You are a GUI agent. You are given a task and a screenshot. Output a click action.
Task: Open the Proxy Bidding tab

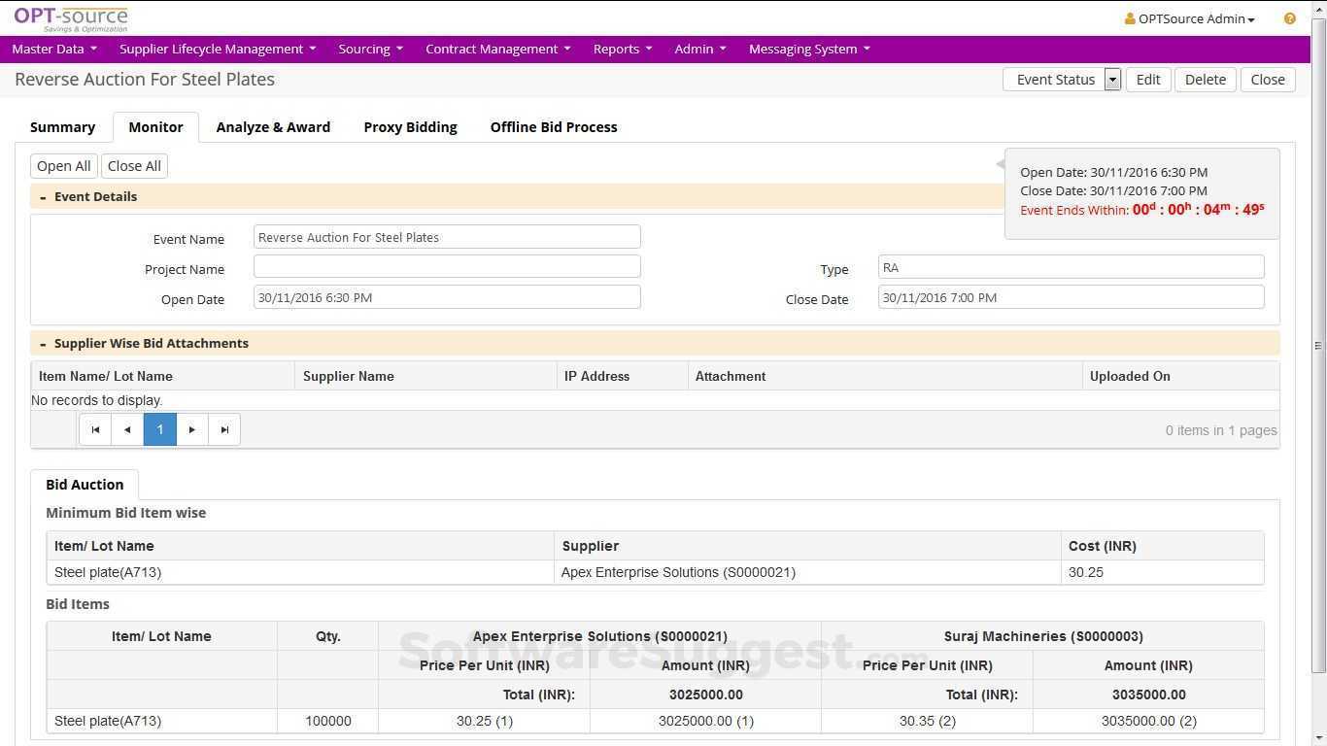410,127
